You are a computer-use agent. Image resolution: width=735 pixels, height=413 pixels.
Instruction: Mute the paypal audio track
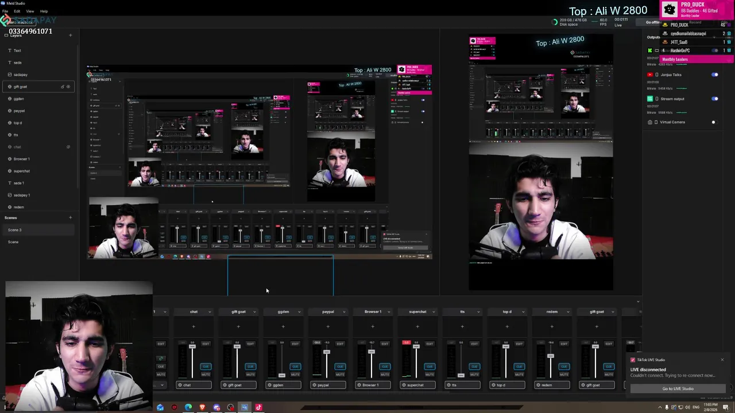(340, 375)
